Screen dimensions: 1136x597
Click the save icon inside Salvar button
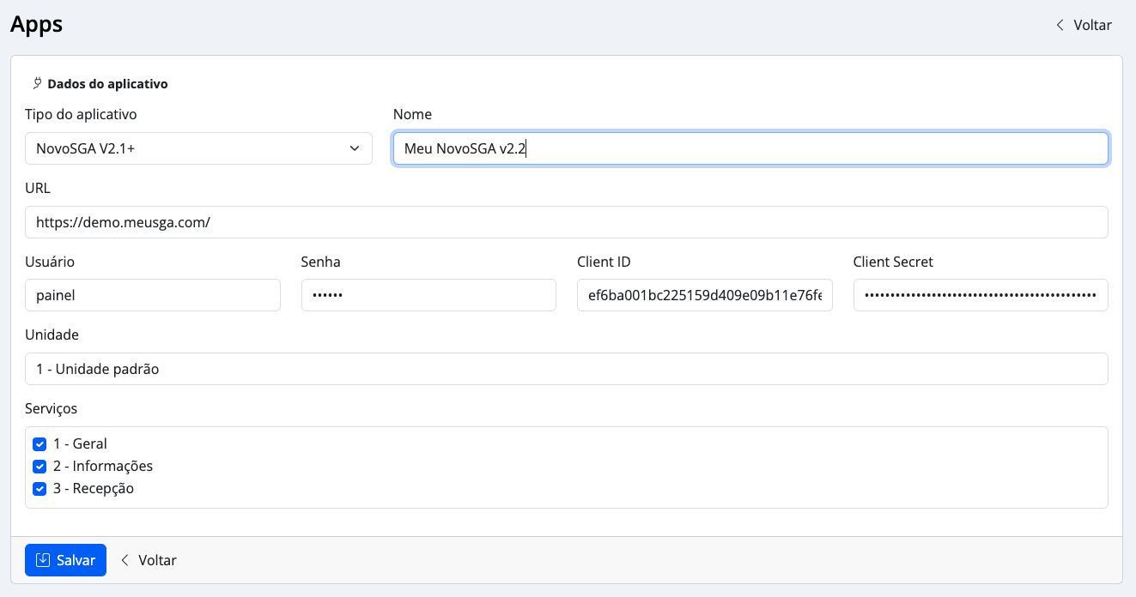point(43,560)
